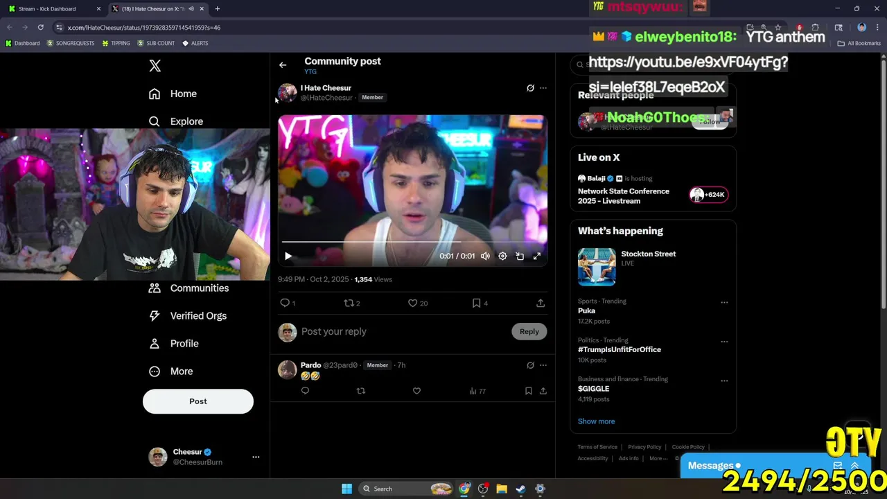Image resolution: width=887 pixels, height=499 pixels.
Task: Open SUB COUNT bookmark
Action: (156, 43)
